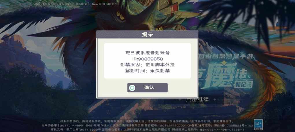Click the bird creature's yellow eye
Screen dimensions: 295x132
click(120, 16)
